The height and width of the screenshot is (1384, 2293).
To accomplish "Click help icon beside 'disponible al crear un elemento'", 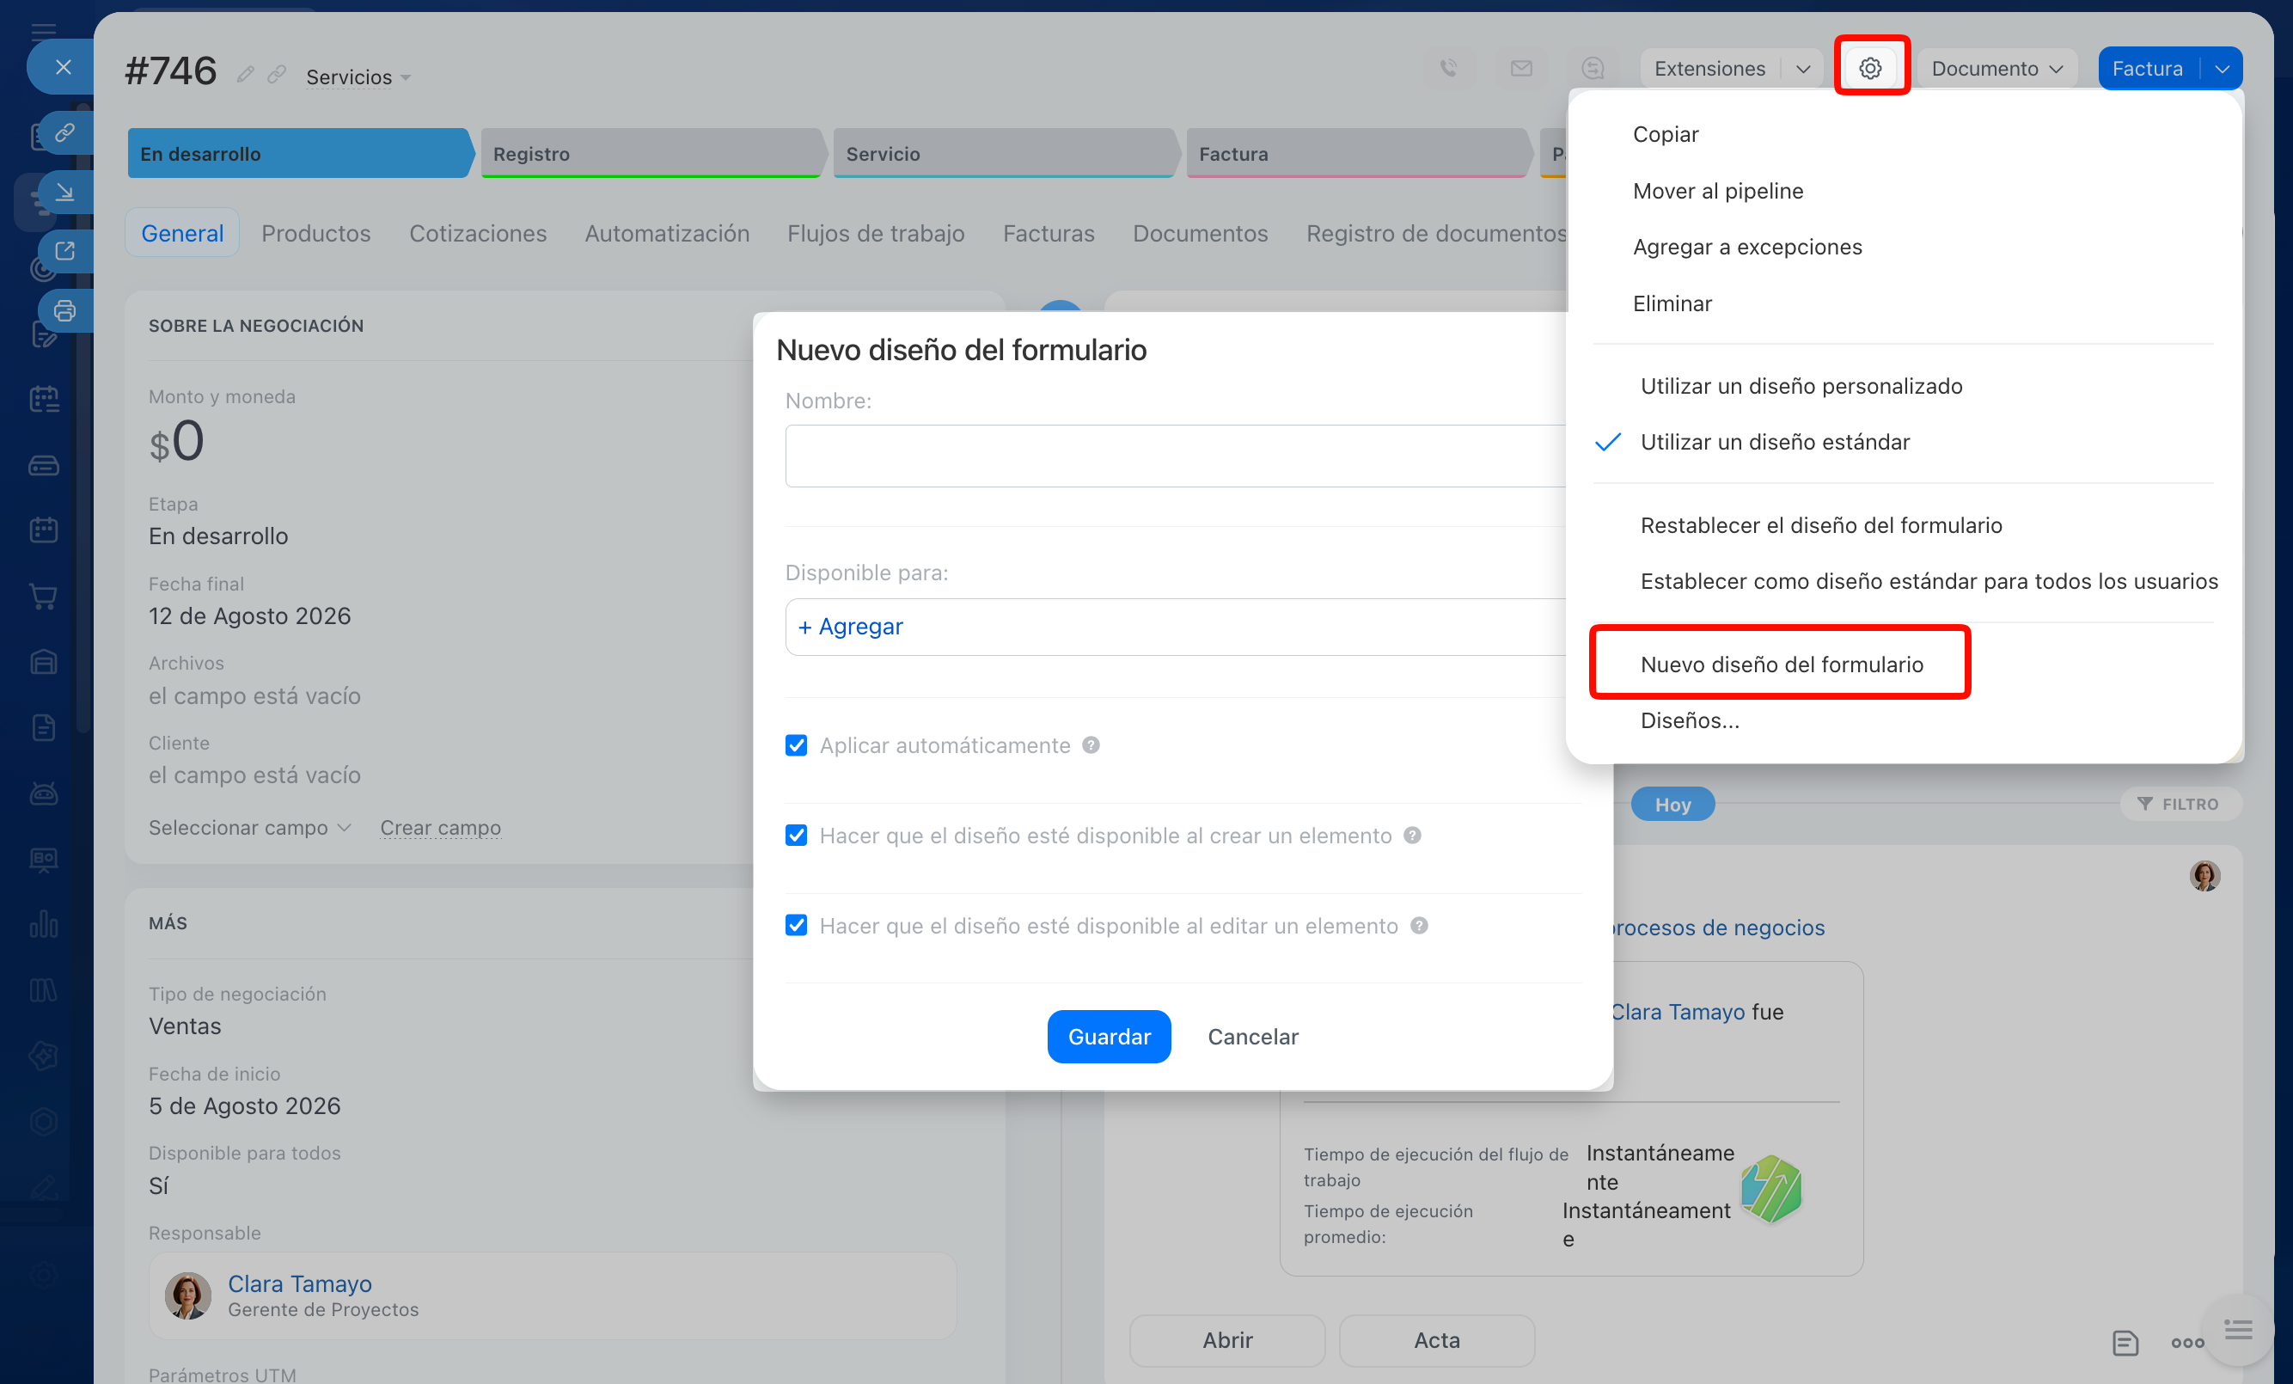I will (x=1412, y=835).
